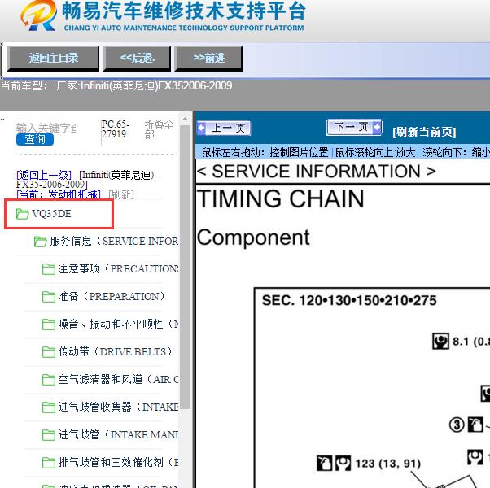Open 准备 (PREPARATION) entry

pos(112,296)
